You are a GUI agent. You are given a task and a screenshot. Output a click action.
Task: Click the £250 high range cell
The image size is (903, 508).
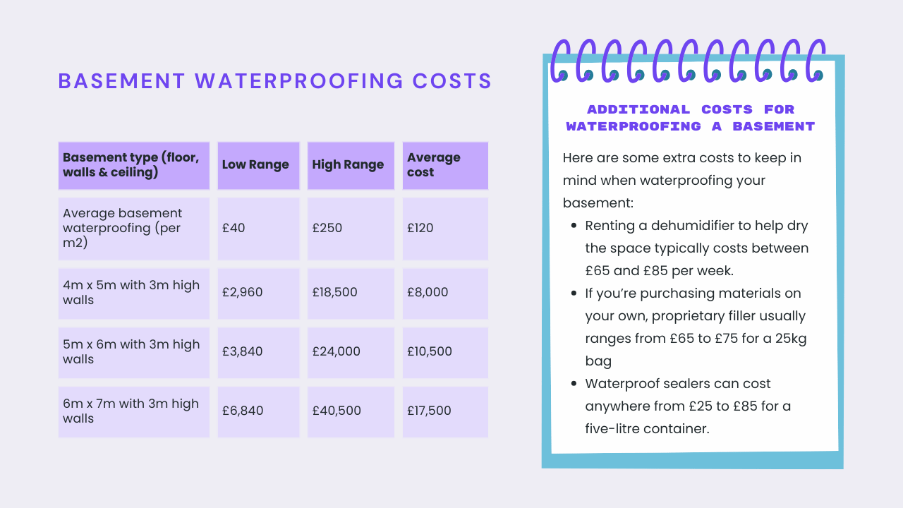pos(351,228)
